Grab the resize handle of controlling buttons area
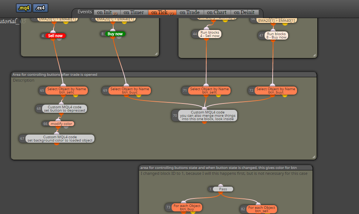The width and height of the screenshot is (359, 214). click(x=314, y=157)
